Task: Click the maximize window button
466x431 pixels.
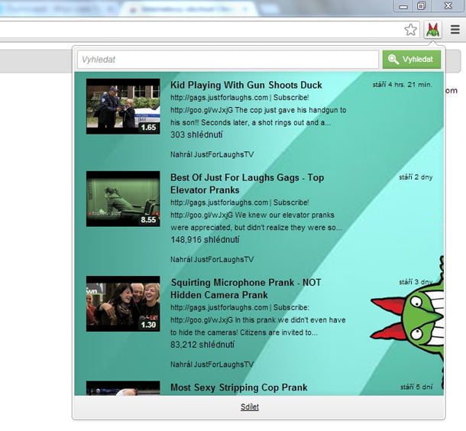Action: pos(421,6)
